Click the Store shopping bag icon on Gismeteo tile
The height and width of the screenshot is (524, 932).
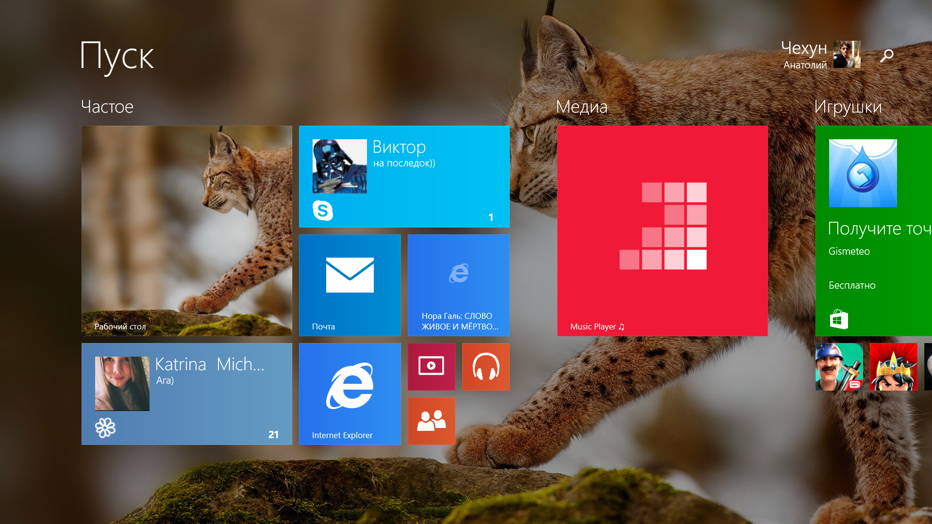coord(838,319)
